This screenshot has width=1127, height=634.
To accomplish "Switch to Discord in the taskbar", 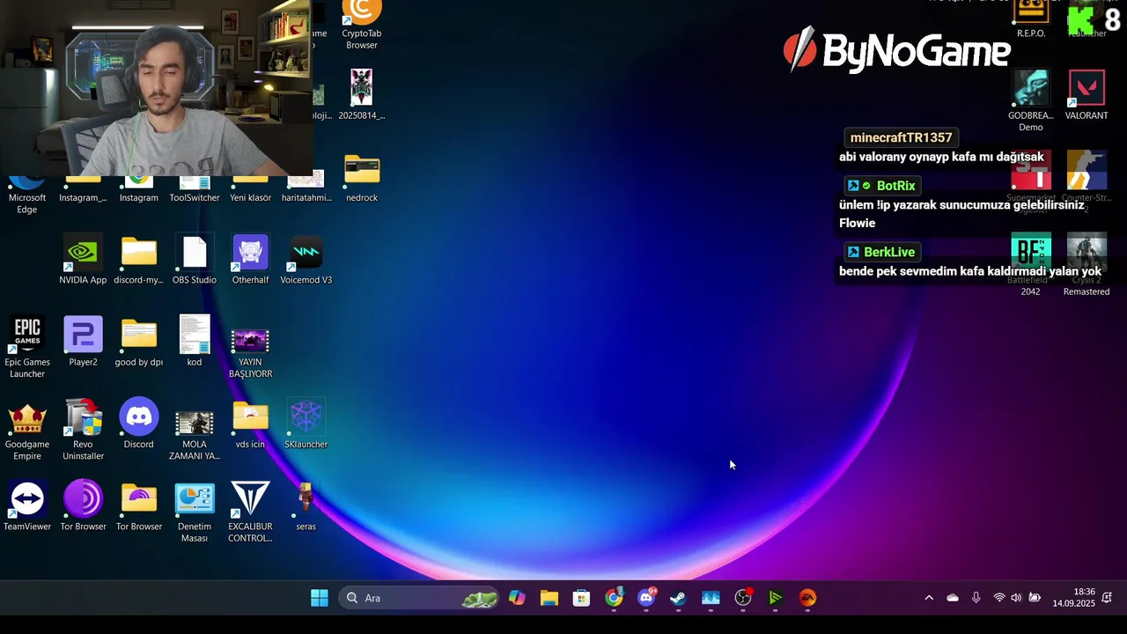I will point(646,598).
